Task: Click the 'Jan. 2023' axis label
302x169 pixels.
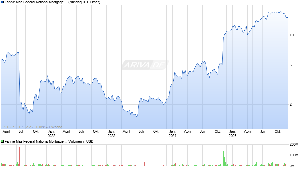Action: 111,134
